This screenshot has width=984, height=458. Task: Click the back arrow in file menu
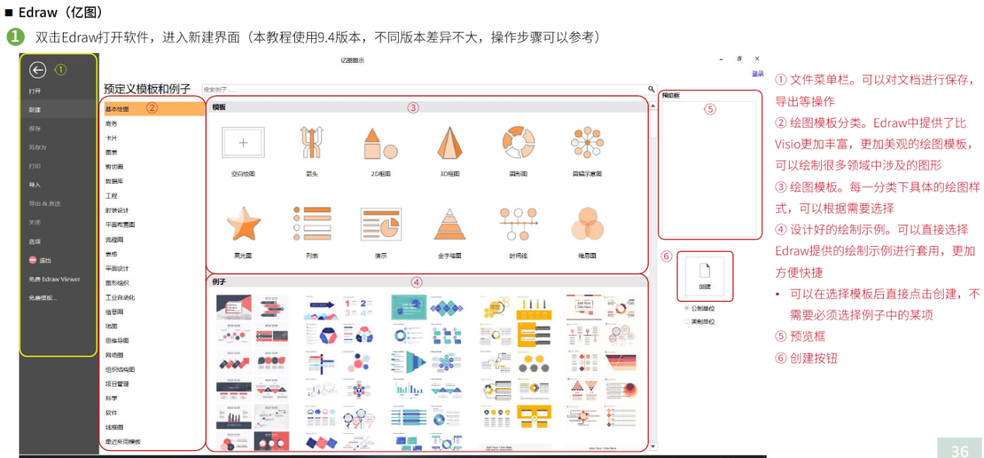pyautogui.click(x=37, y=70)
